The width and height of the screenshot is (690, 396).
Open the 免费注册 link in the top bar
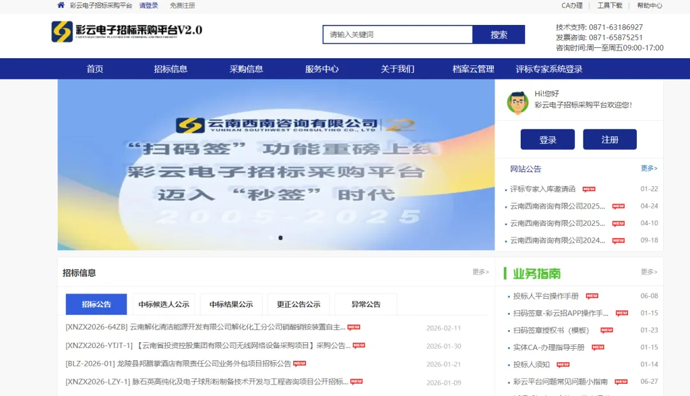pos(182,6)
